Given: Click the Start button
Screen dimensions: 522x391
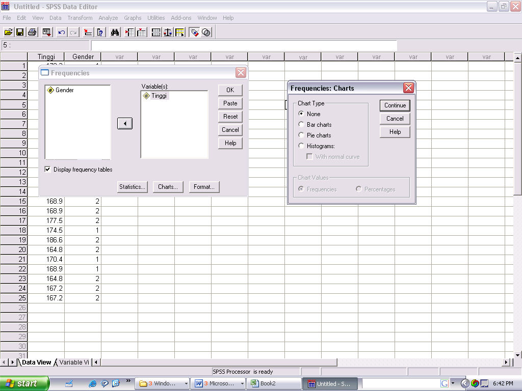Looking at the screenshot, I should coord(24,383).
